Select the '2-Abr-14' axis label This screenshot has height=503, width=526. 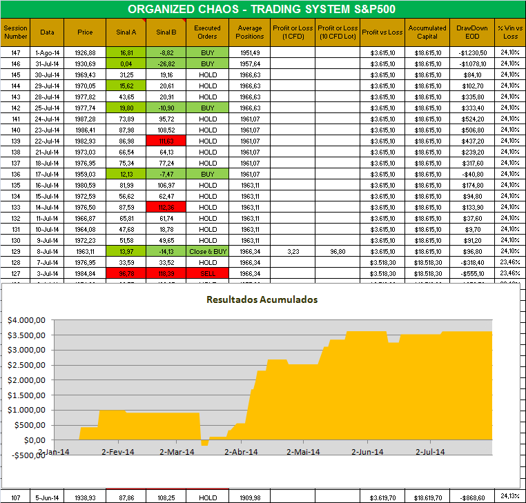(241, 452)
